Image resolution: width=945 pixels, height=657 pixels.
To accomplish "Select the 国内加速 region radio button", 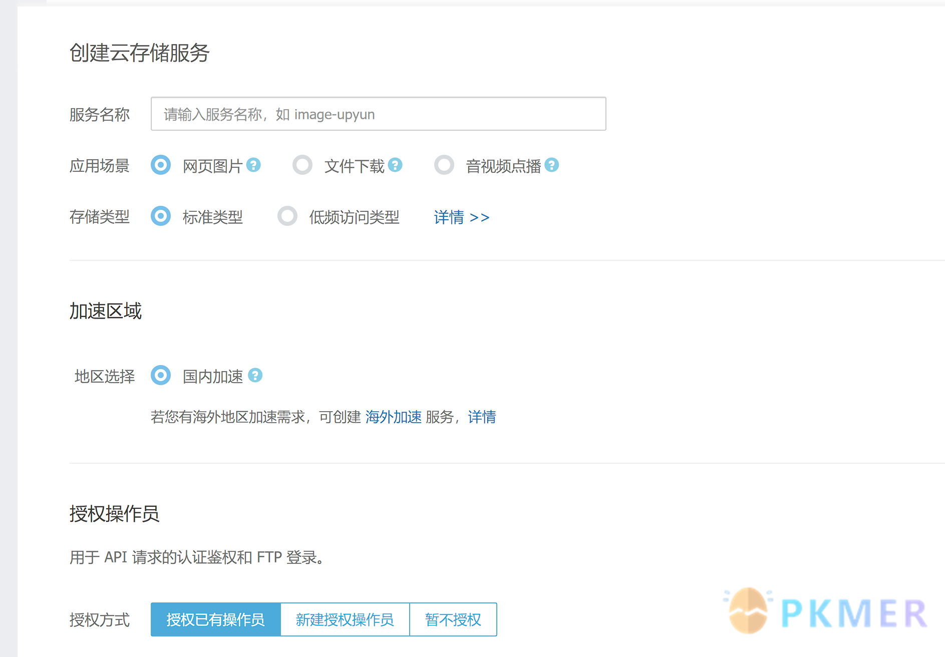I will pyautogui.click(x=161, y=376).
